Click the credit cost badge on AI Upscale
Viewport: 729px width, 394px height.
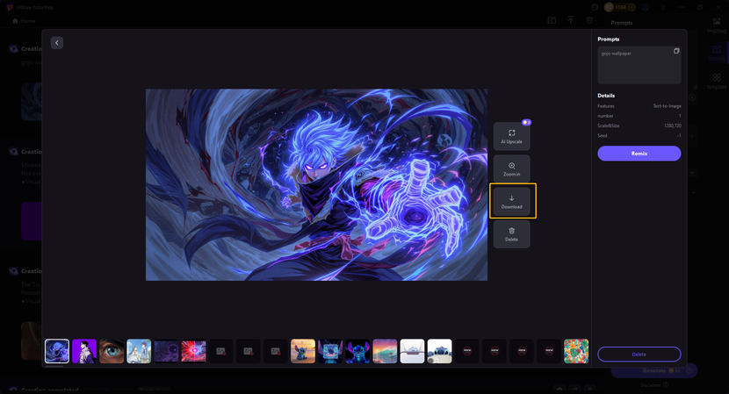(x=526, y=122)
